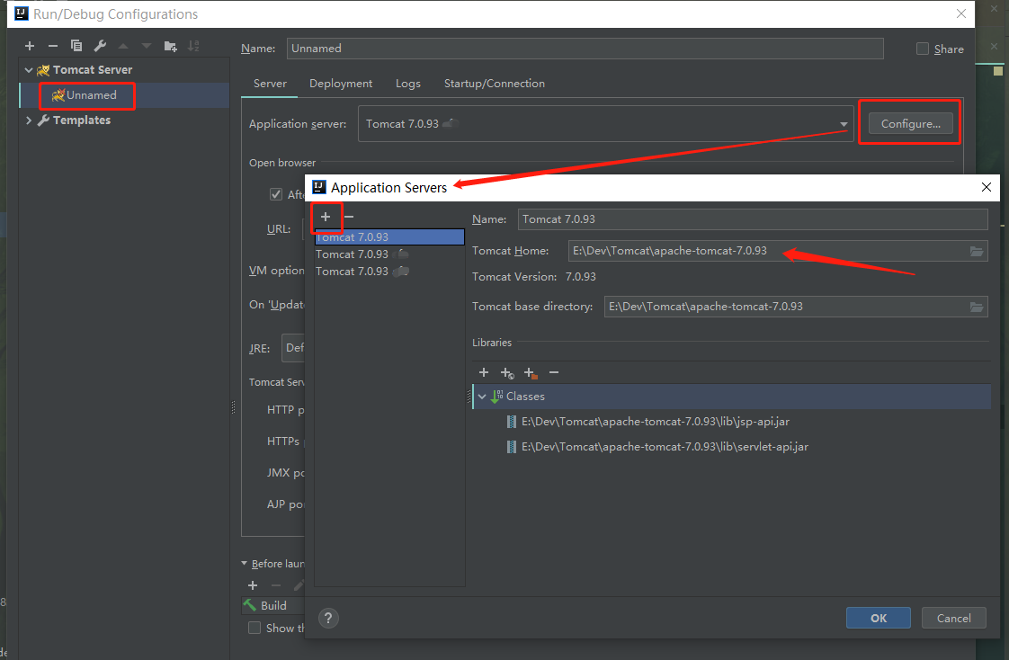
Task: Click the server Name field in Application Servers
Action: tap(752, 219)
